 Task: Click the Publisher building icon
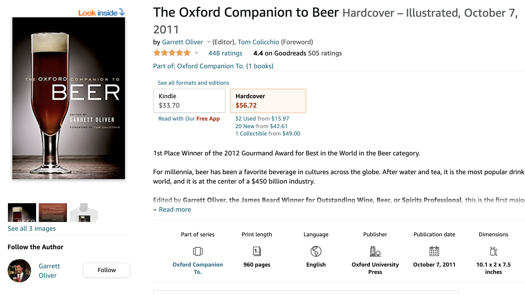tap(375, 251)
